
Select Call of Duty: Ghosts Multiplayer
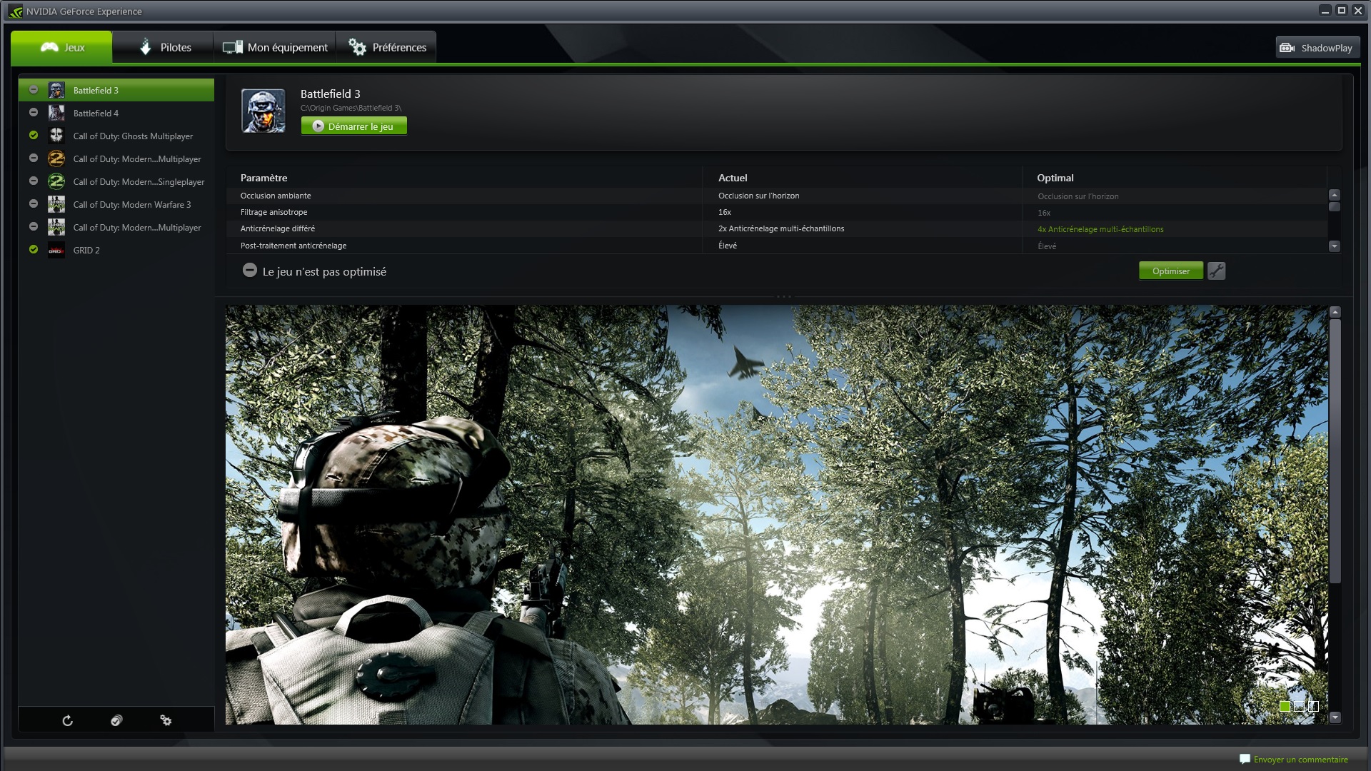pos(116,136)
